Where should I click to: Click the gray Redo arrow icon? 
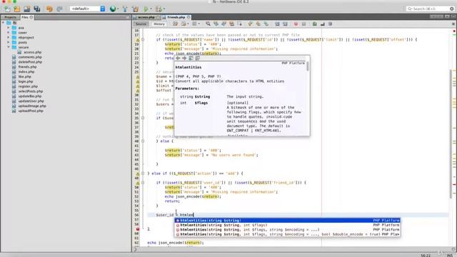point(59,9)
